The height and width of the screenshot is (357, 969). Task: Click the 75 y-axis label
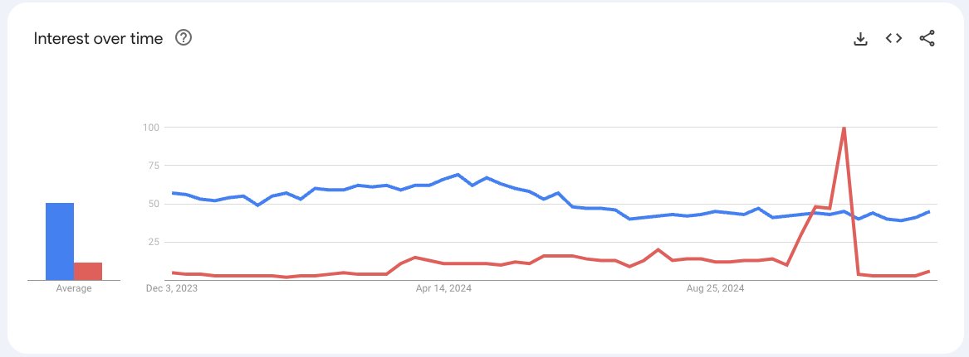(x=152, y=166)
